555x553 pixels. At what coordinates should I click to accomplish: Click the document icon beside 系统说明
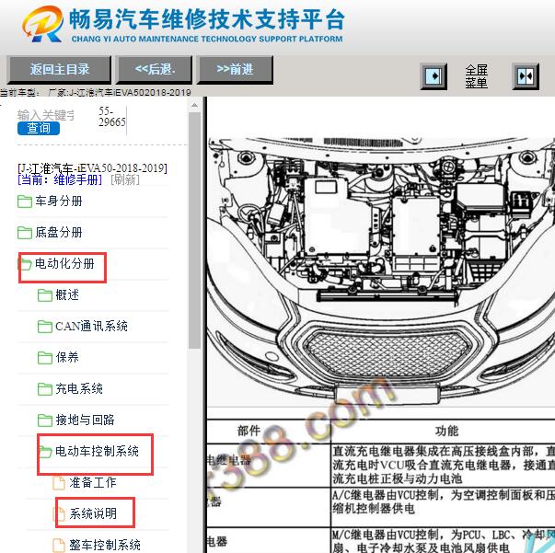tap(59, 514)
